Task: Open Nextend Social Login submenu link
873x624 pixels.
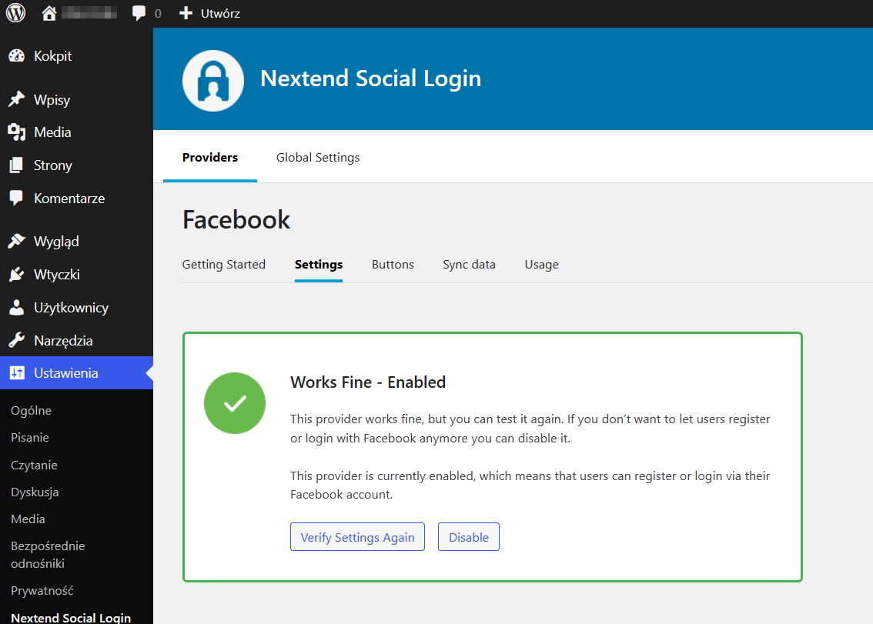Action: (71, 617)
